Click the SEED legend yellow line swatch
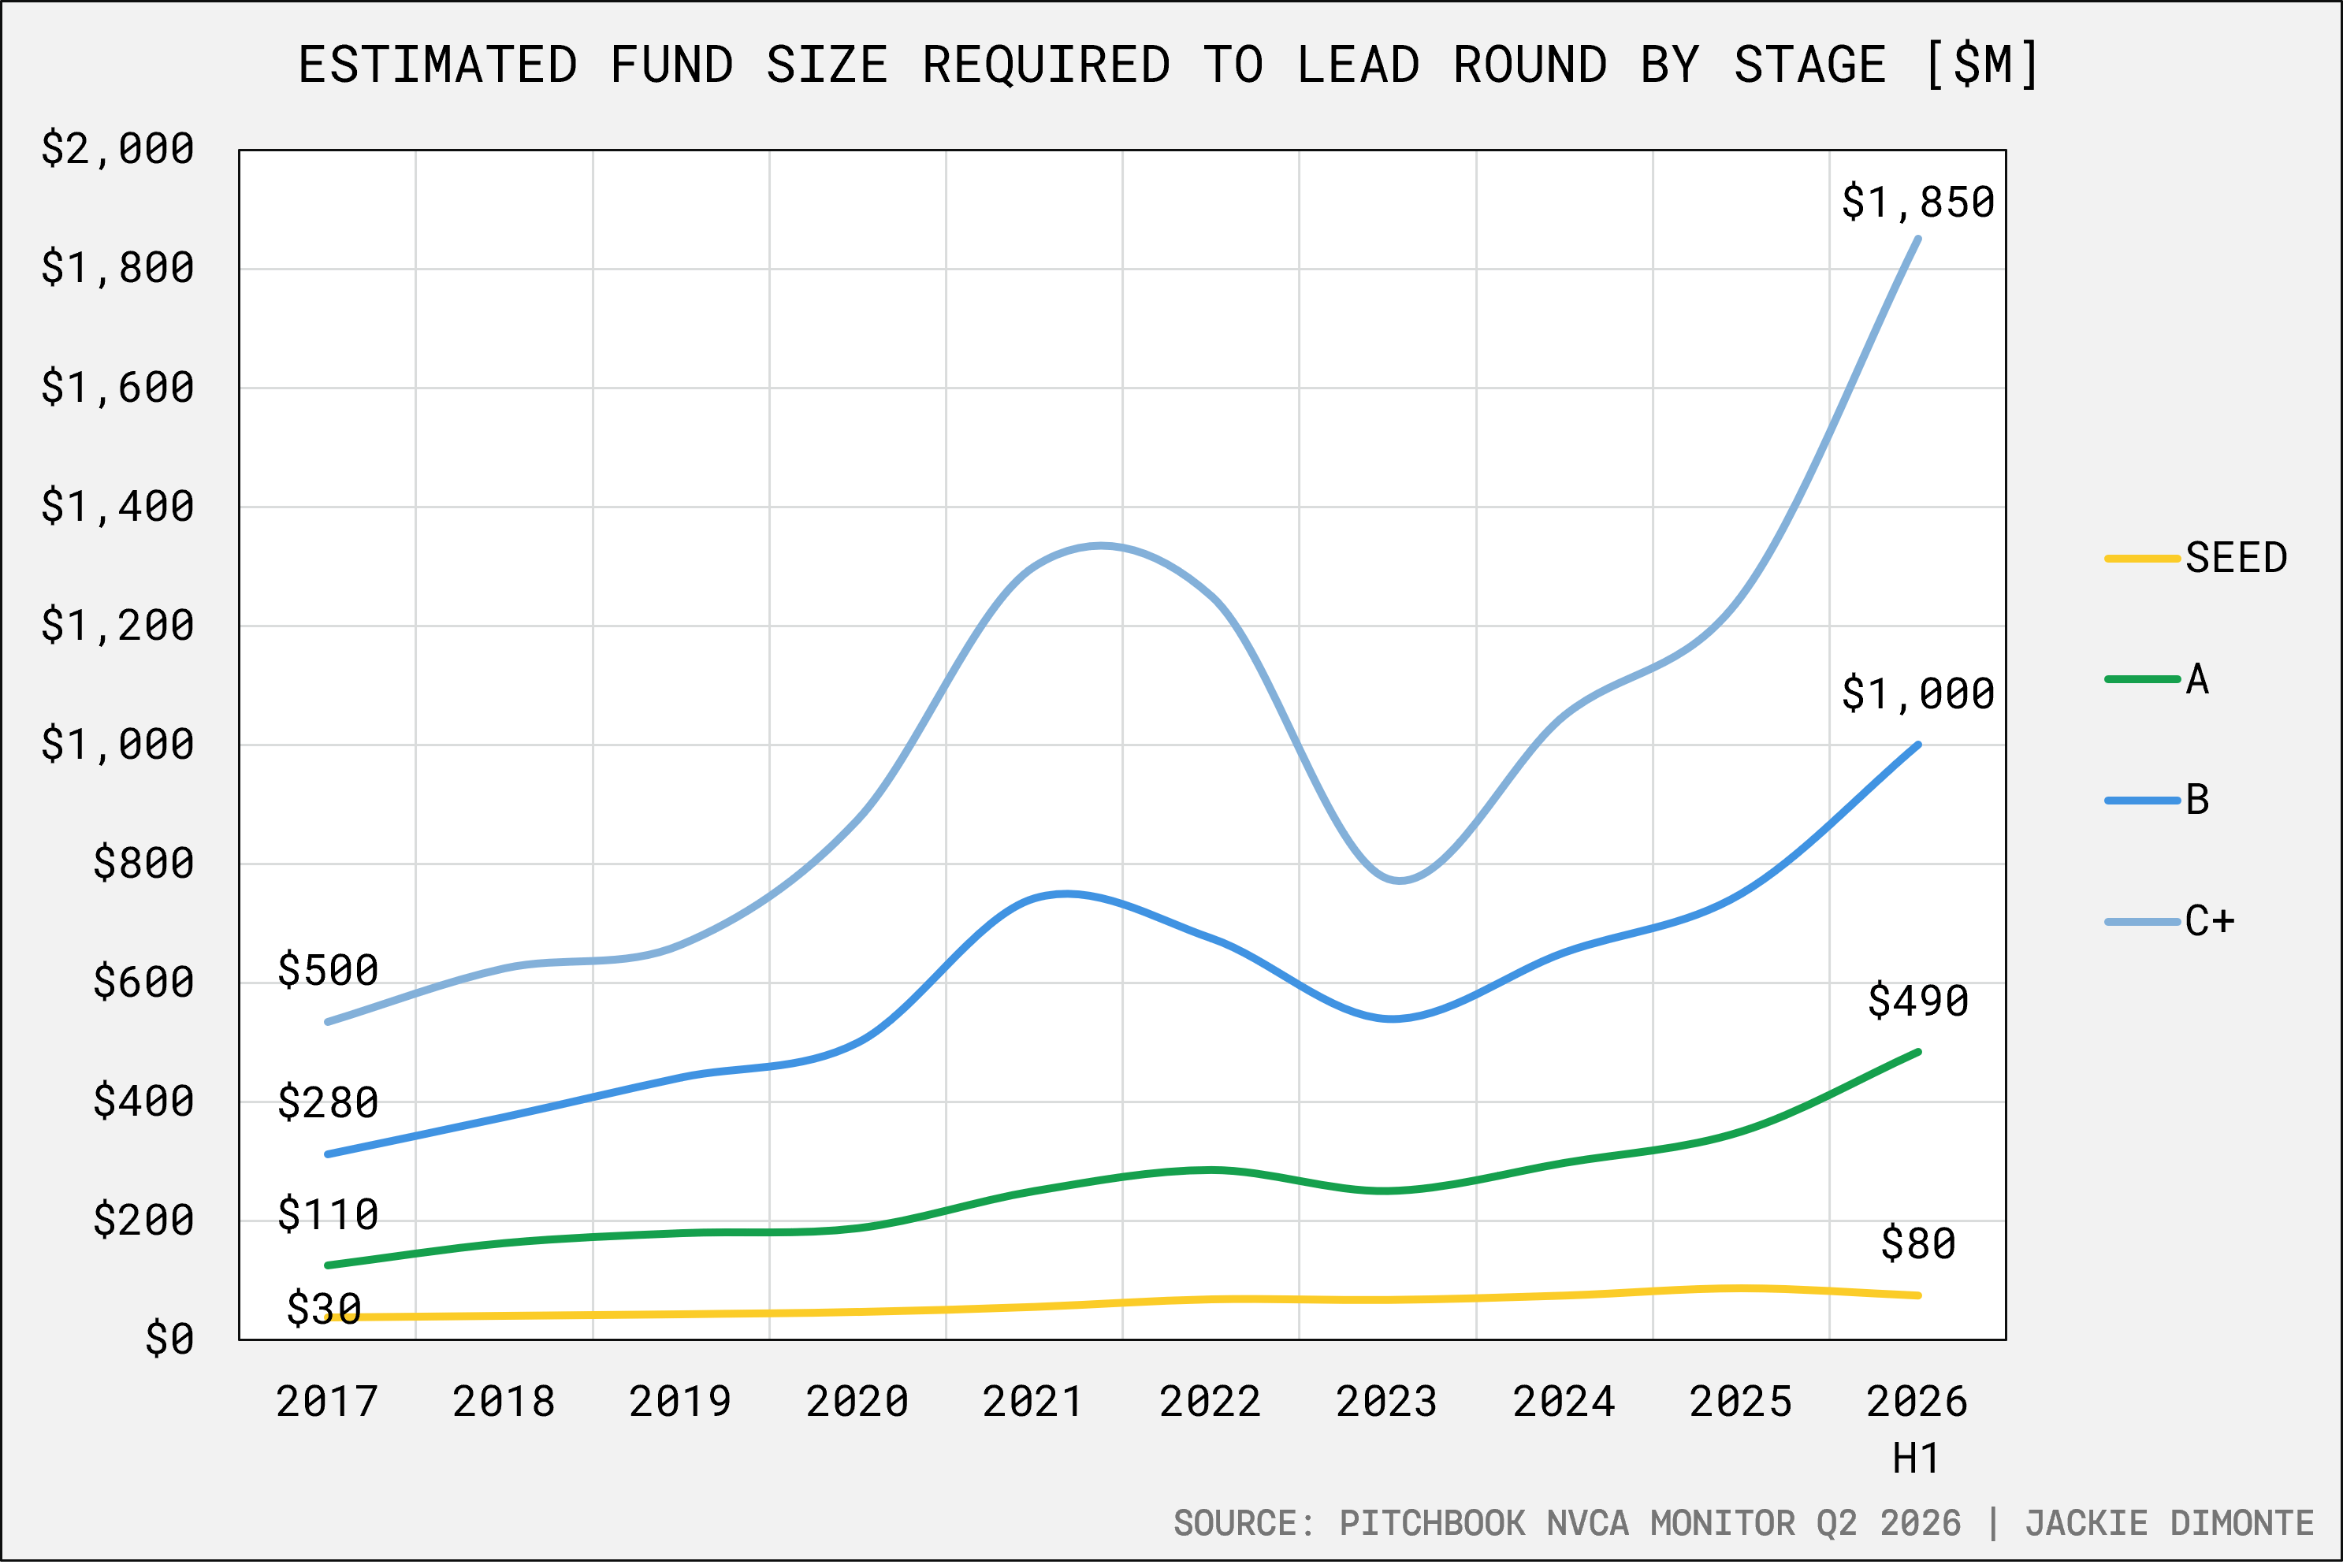This screenshot has width=2343, height=1568. 2142,558
